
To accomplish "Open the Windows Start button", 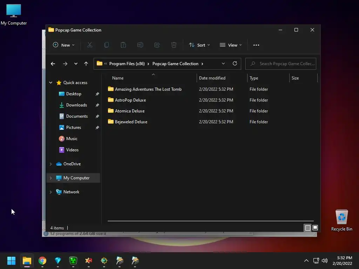I will (11, 261).
